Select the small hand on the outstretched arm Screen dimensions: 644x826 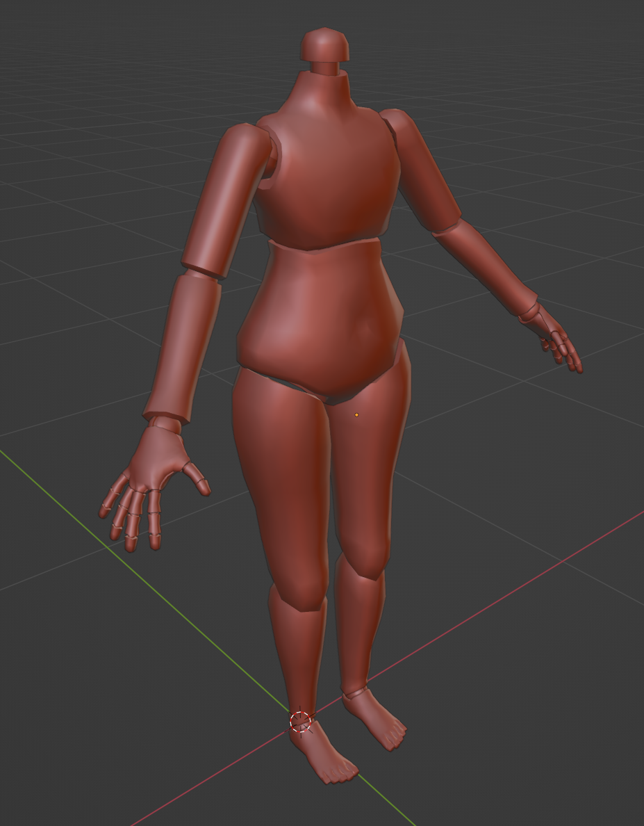(x=552, y=337)
